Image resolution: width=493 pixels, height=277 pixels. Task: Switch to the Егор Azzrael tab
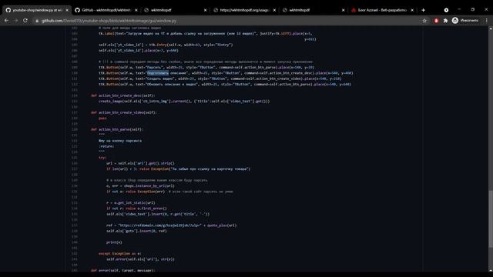(x=383, y=10)
